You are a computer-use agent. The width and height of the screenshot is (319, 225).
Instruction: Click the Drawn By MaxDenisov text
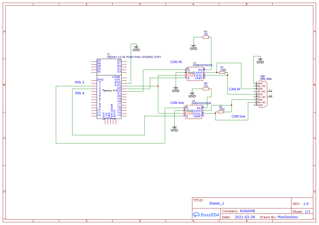click(x=280, y=217)
